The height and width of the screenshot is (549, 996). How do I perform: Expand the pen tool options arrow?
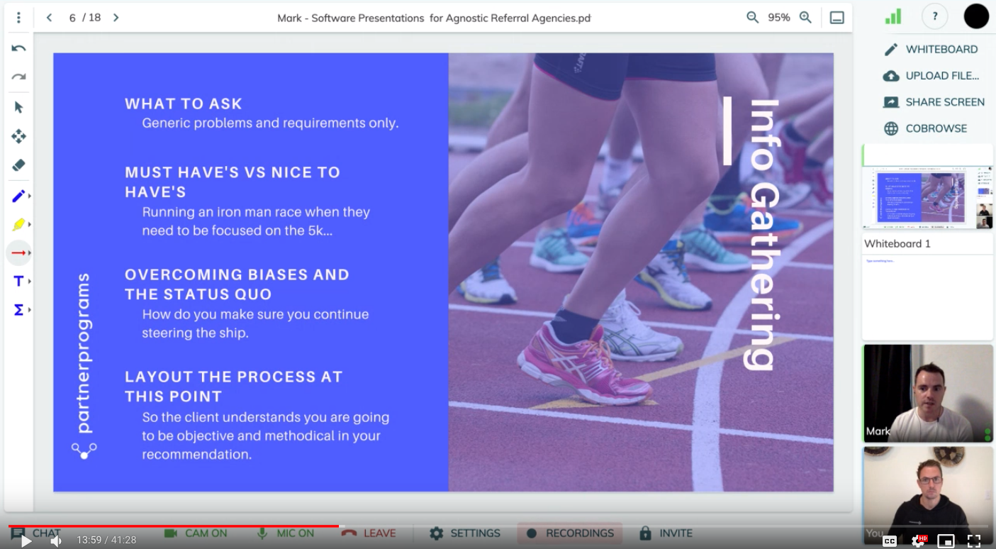point(29,196)
